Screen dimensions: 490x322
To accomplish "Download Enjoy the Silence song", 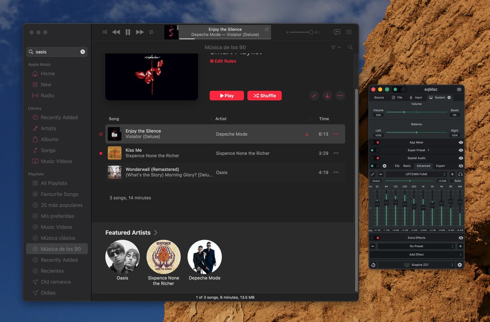I will [x=307, y=134].
